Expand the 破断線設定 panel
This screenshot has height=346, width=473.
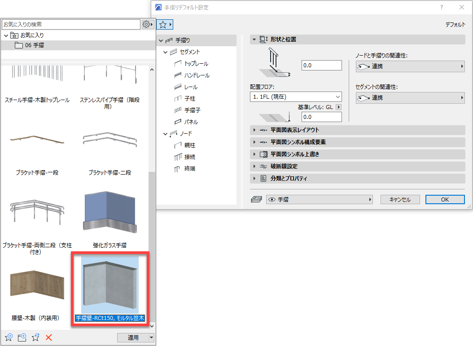254,166
